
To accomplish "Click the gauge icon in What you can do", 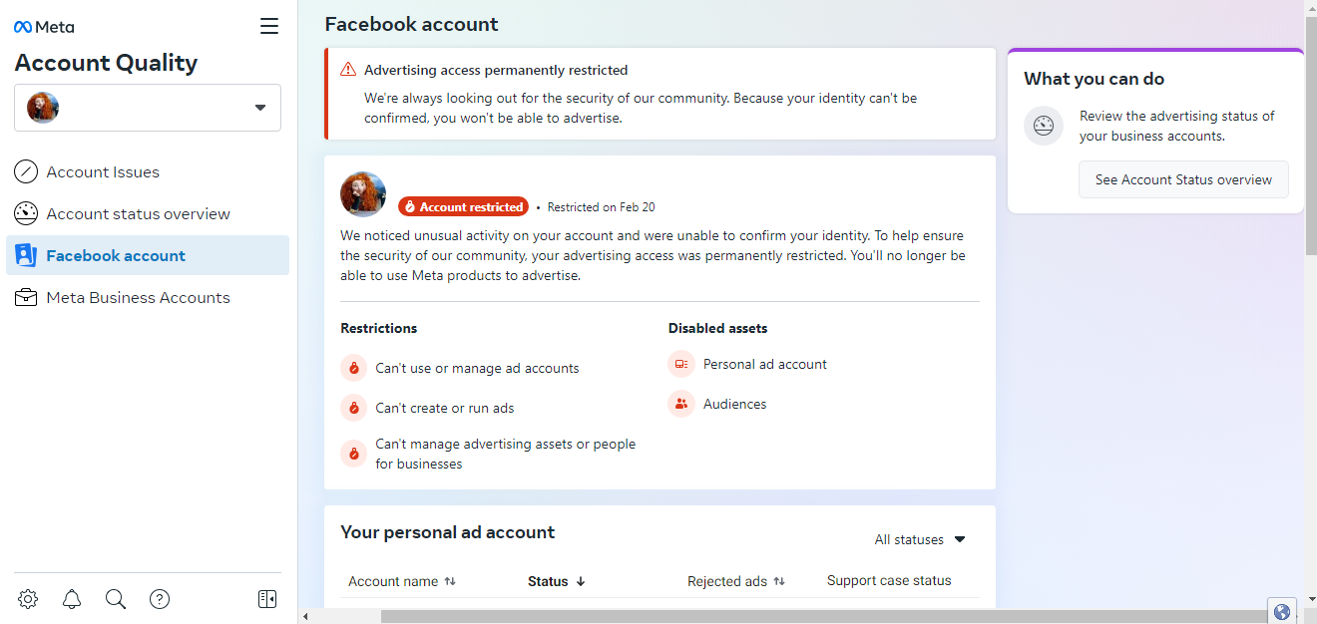I will (x=1044, y=126).
